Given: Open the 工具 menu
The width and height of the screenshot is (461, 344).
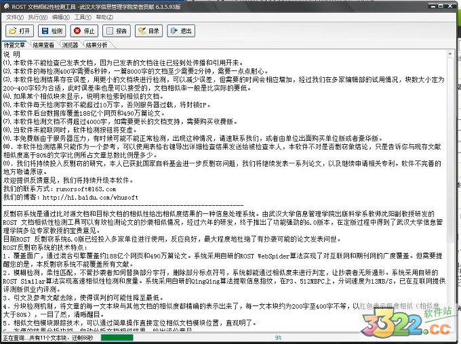Looking at the screenshot, I should (x=83, y=18).
